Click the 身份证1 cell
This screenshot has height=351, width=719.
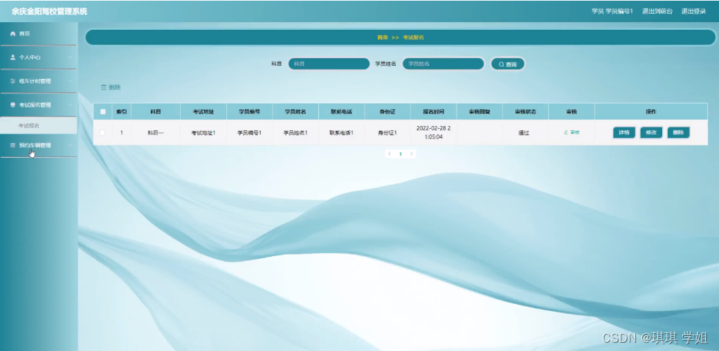tap(387, 133)
